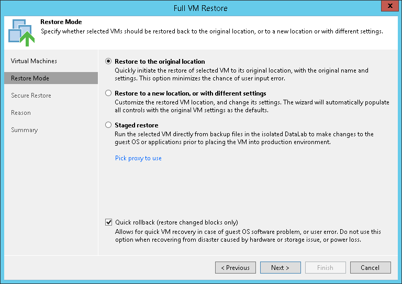Switch to the Summary step

25,130
